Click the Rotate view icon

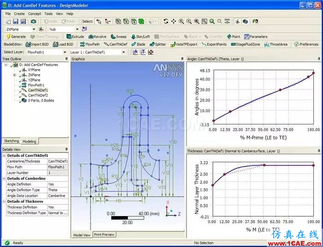click(x=166, y=21)
